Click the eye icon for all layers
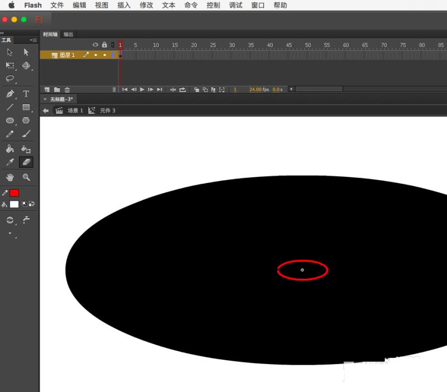 coord(96,45)
